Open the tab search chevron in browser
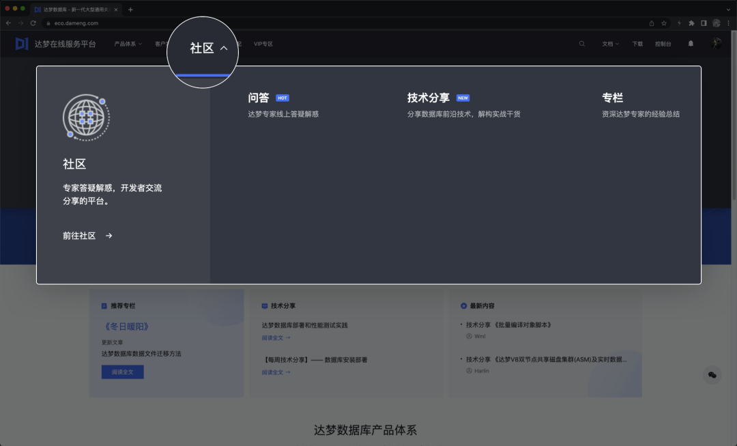 [728, 10]
